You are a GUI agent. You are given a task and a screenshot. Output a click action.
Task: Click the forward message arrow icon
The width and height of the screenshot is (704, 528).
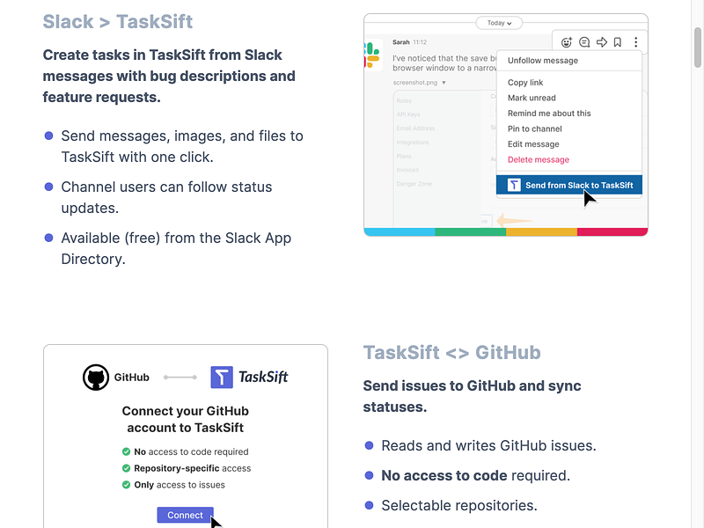(x=602, y=42)
